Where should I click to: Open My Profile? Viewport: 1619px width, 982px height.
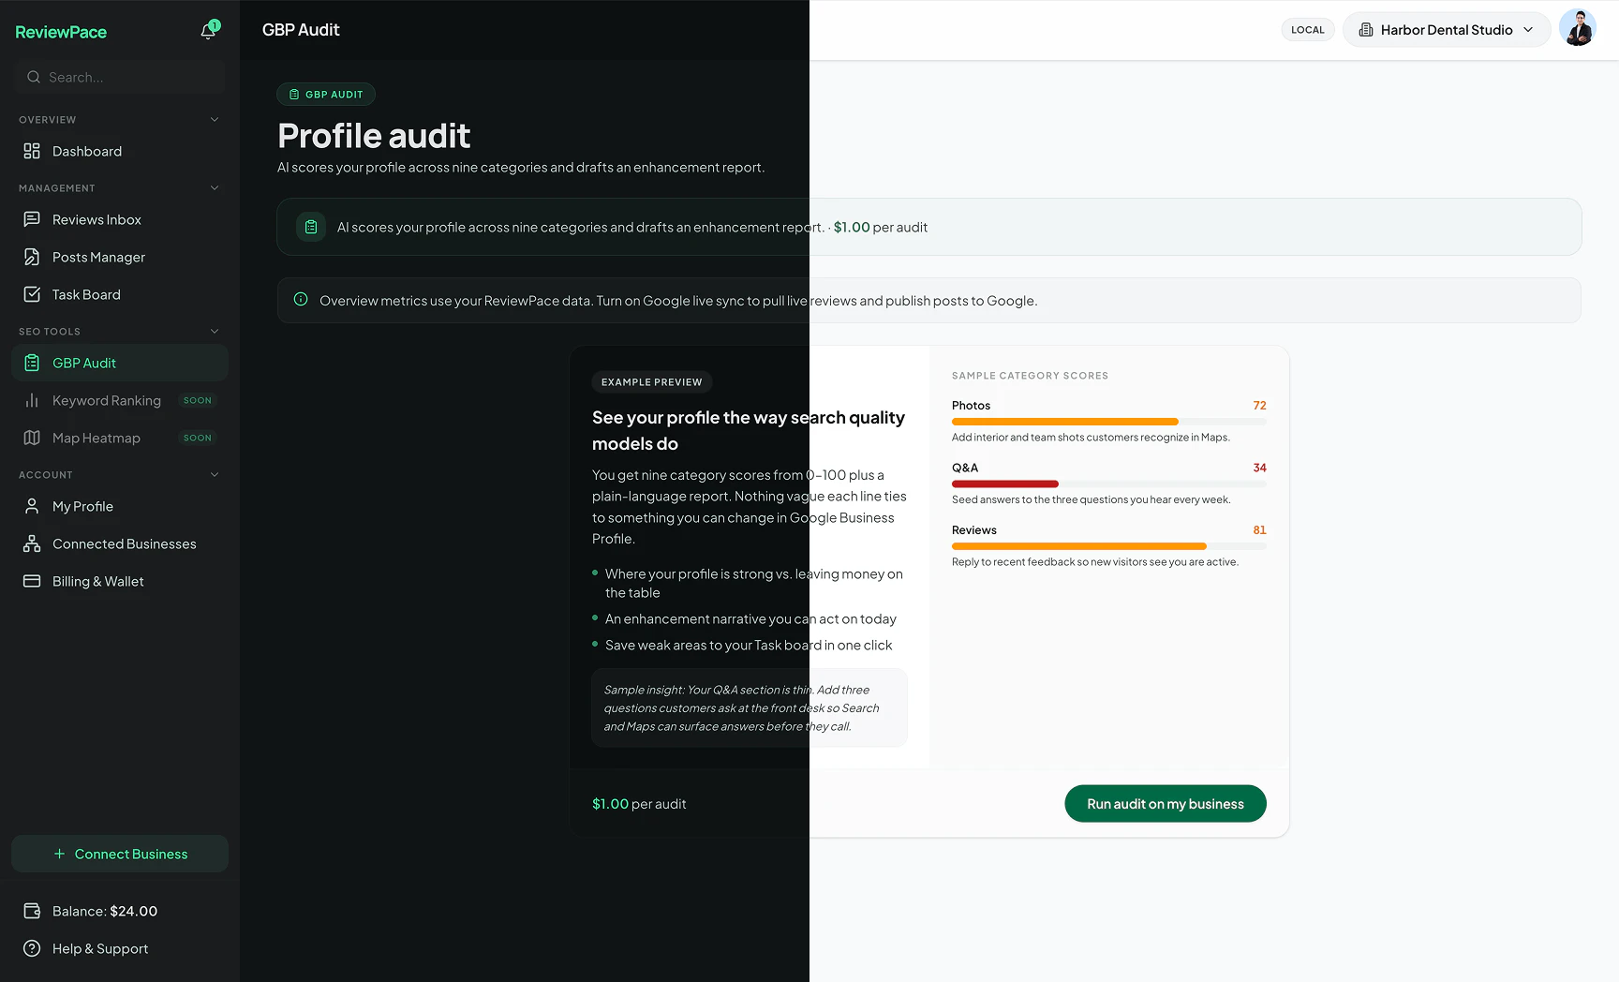click(x=120, y=506)
